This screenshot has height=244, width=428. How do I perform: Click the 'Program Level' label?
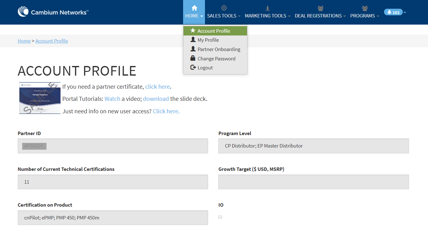click(x=235, y=133)
